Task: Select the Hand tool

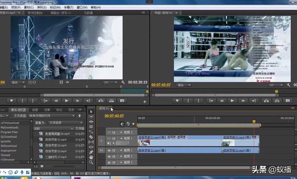Action: [x=91, y=157]
